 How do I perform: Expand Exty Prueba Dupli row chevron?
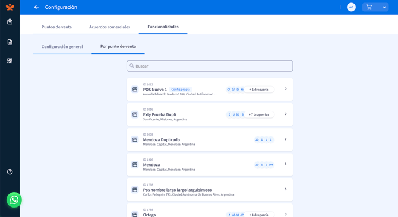point(286,114)
